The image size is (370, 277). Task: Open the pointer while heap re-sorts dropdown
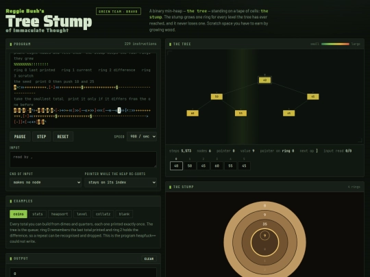pyautogui.click(x=121, y=183)
